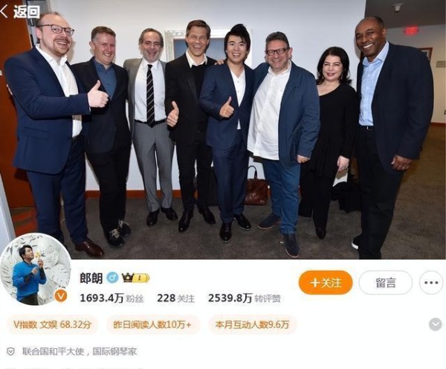Click the username 郎朗
This screenshot has height=369, width=446.
[91, 277]
